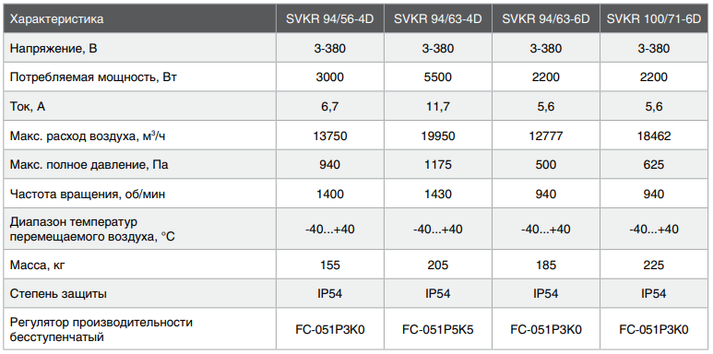713x354 pixels.
Task: Click the Степень защиты row label
Action: pos(58,293)
